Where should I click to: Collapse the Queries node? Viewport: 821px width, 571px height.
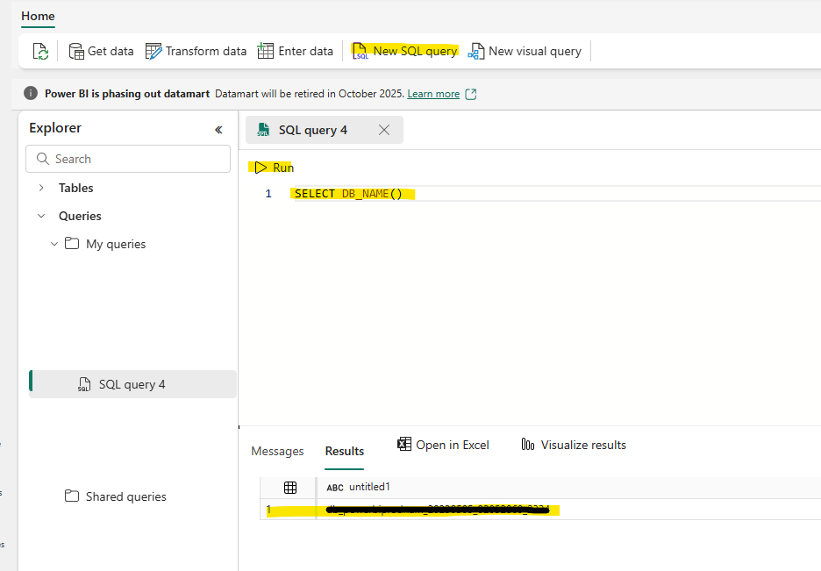pos(41,216)
